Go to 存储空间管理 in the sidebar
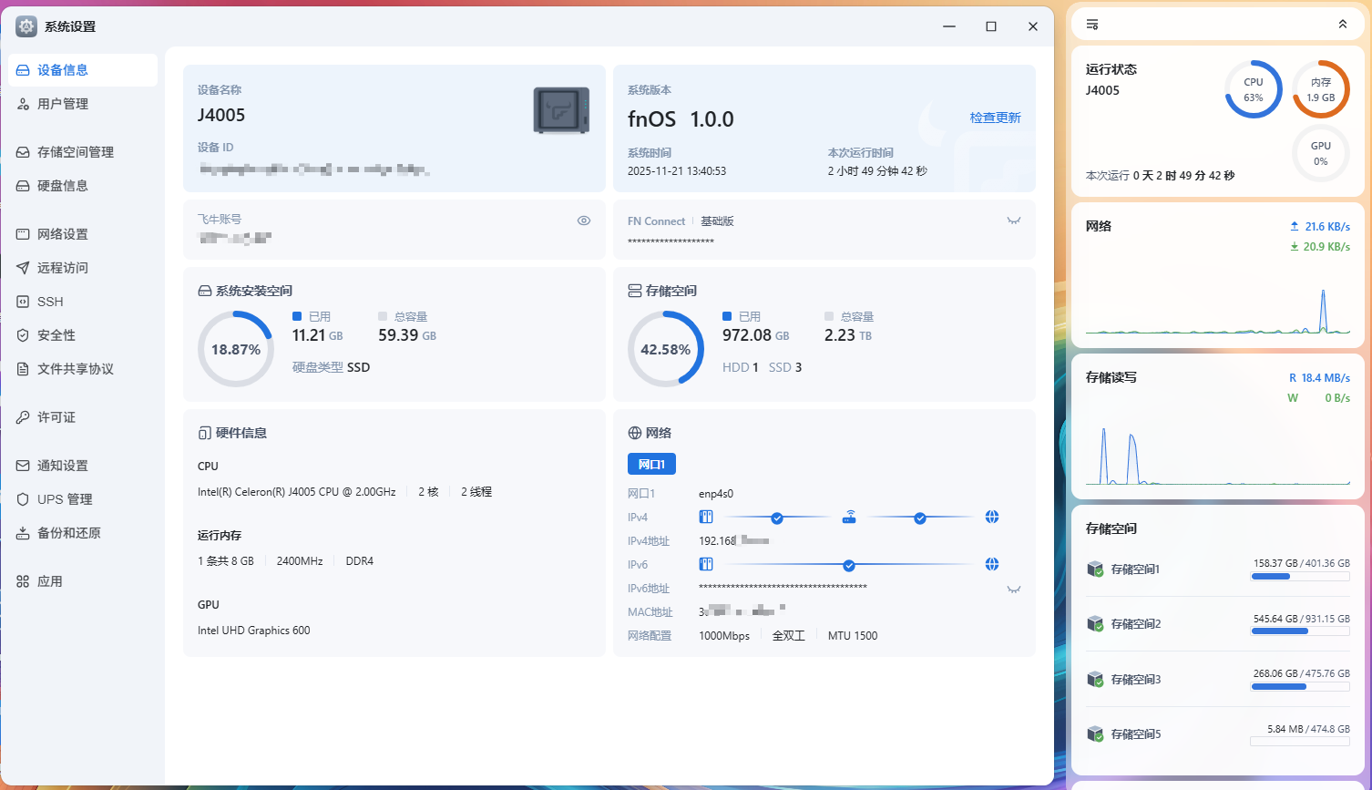 (75, 152)
